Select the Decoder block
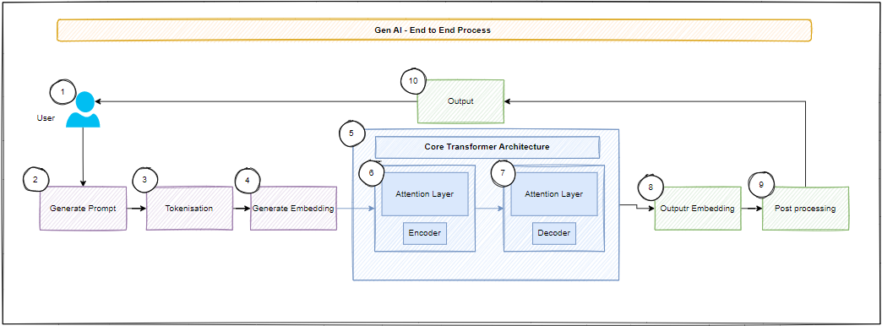The height and width of the screenshot is (326, 882). [x=554, y=233]
